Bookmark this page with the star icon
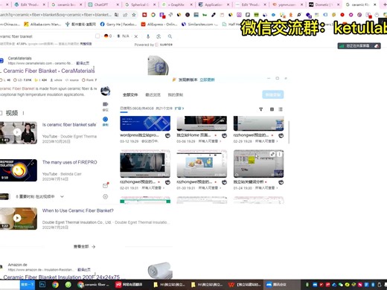 pyautogui.click(x=134, y=15)
